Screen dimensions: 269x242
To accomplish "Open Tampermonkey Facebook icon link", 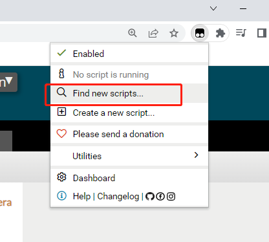I will coord(160,197).
